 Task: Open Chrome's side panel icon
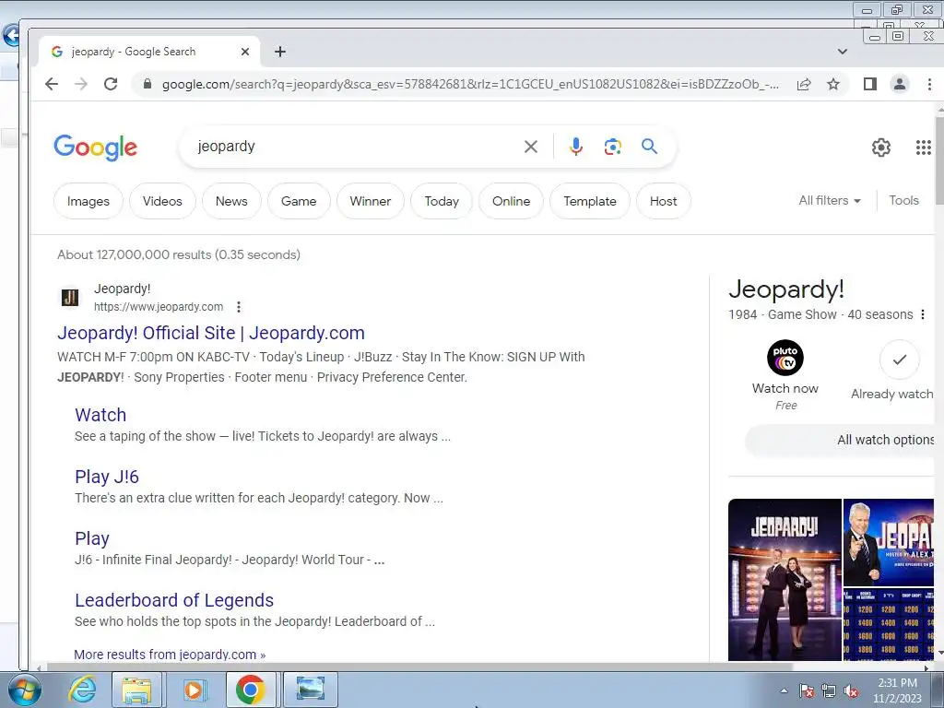[x=870, y=84]
